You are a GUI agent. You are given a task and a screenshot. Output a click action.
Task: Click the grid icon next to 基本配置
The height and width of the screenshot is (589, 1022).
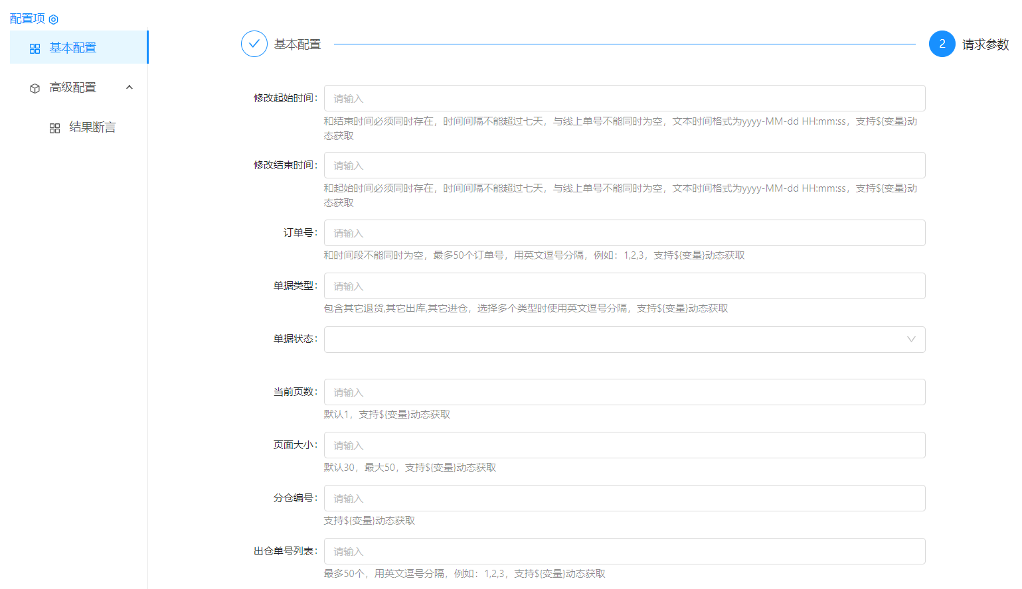pyautogui.click(x=35, y=48)
